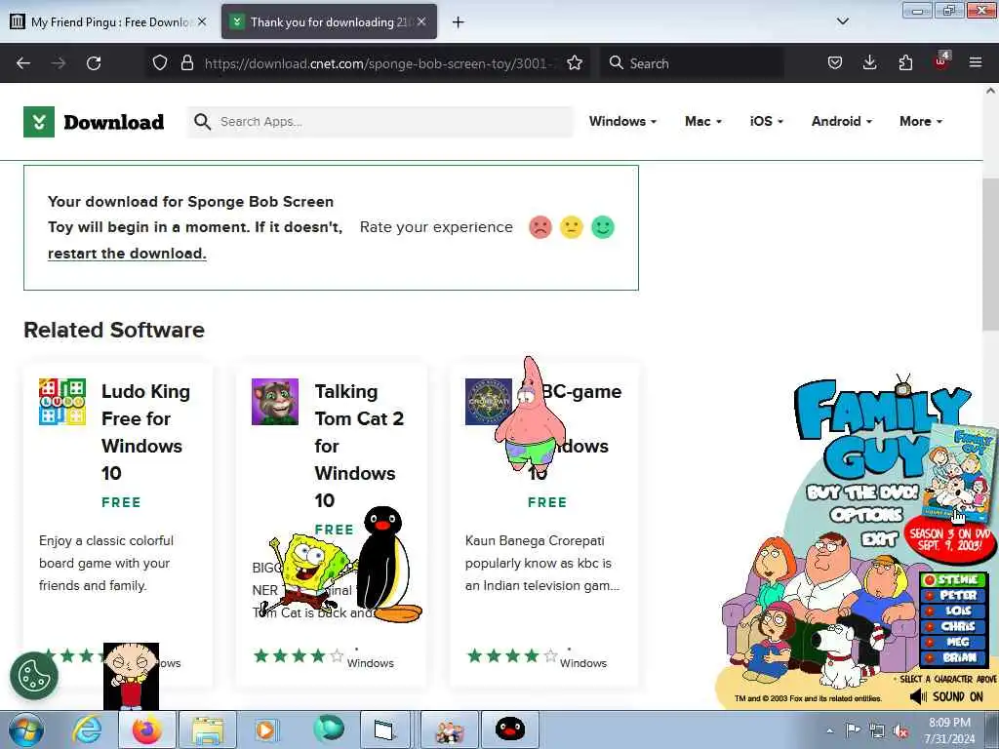
Task: Launch Internet Explorer from the taskbar
Action: click(87, 729)
